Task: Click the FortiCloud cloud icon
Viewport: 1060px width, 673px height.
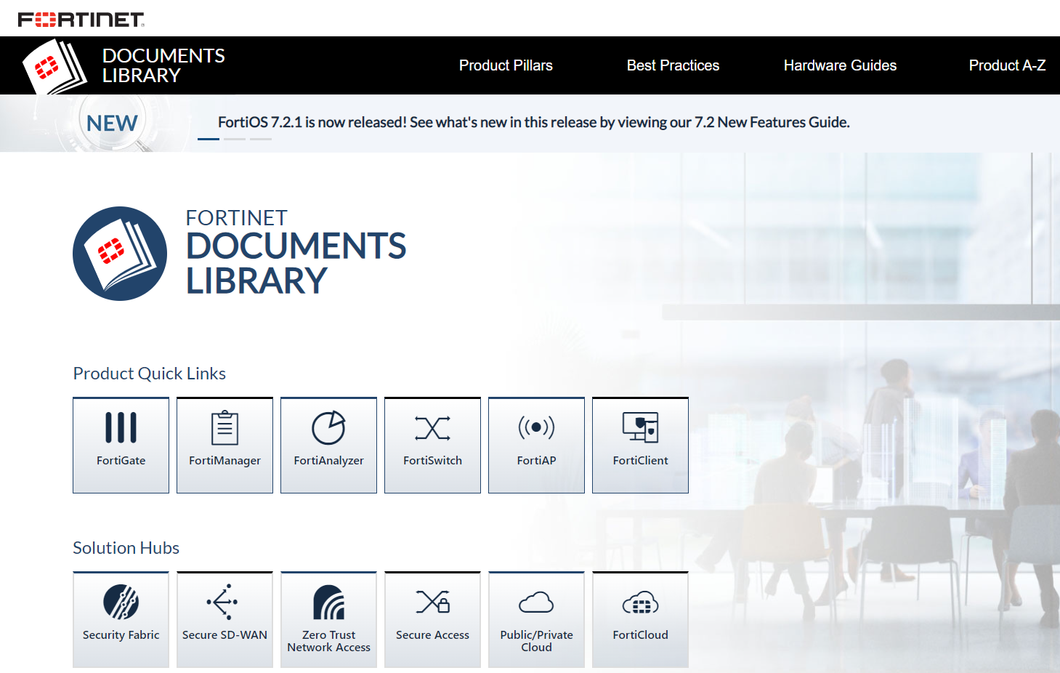Action: pyautogui.click(x=640, y=603)
